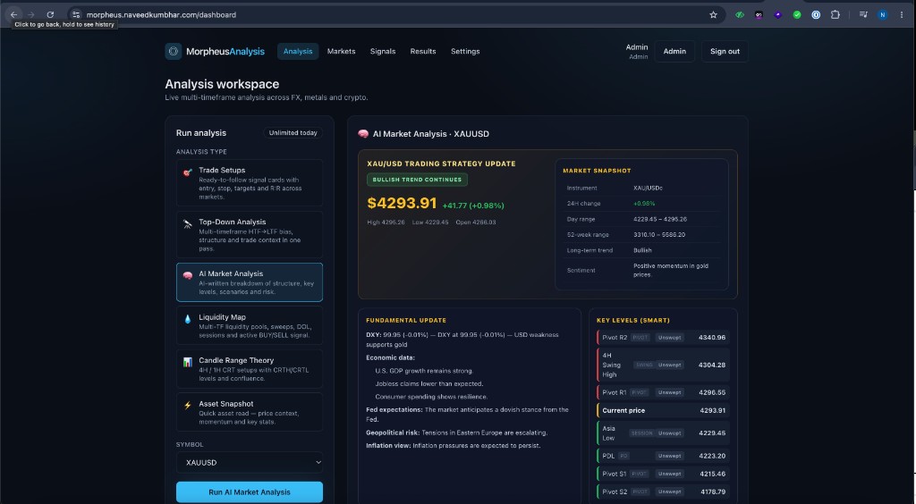Click the 52-week range value

tap(659, 234)
